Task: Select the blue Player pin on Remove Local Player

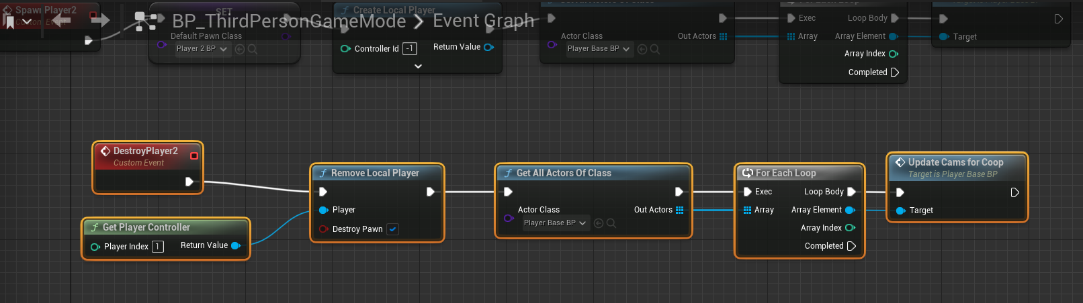Action: point(323,210)
